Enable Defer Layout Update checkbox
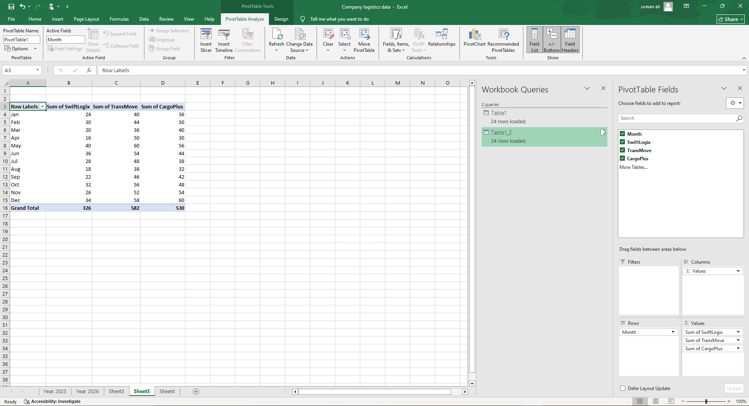Viewport: 749px width, 406px height. (x=623, y=388)
